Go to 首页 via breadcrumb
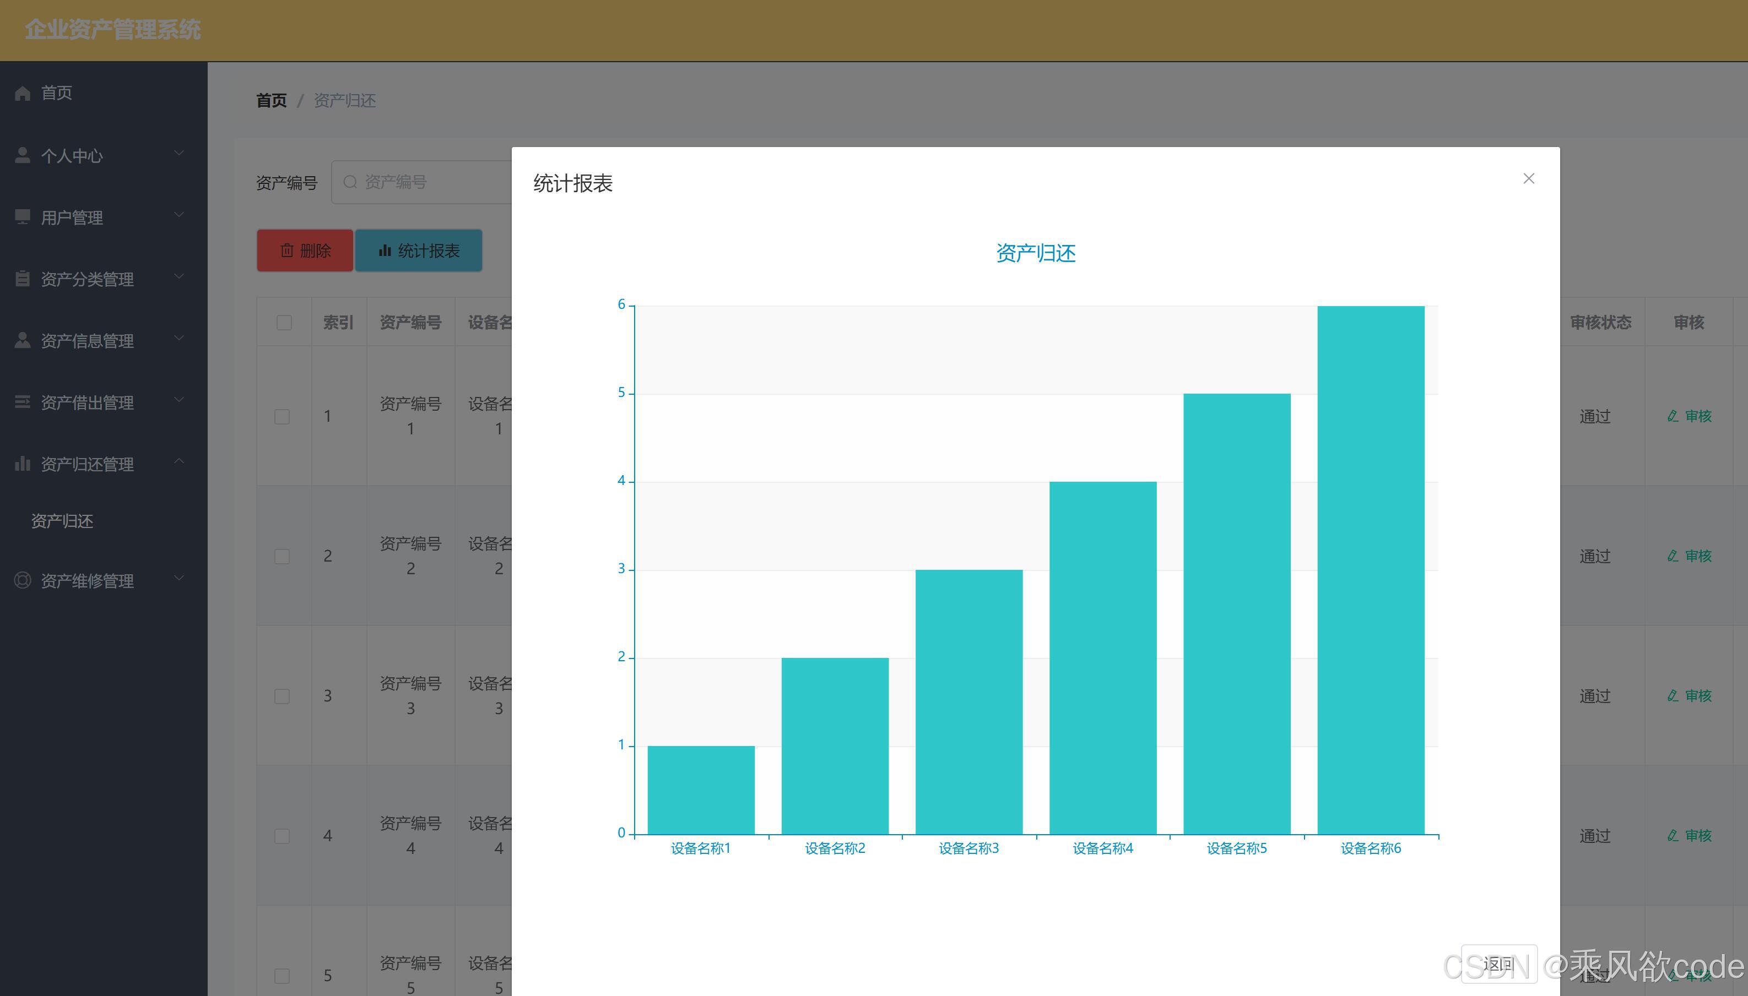Viewport: 1748px width, 996px height. point(271,101)
